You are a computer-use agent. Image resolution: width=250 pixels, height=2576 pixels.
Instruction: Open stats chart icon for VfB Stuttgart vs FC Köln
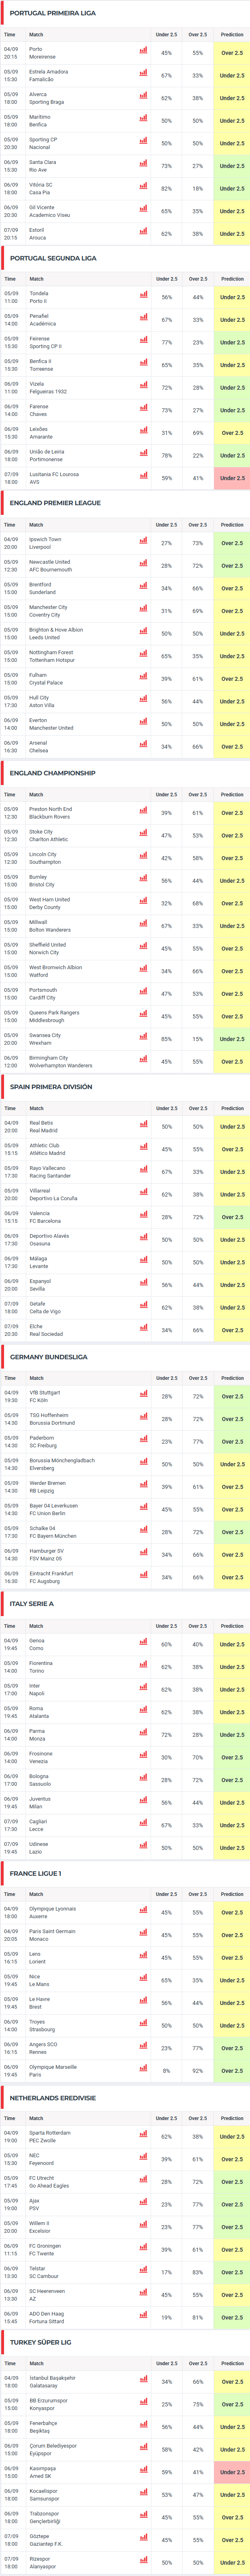143,1396
